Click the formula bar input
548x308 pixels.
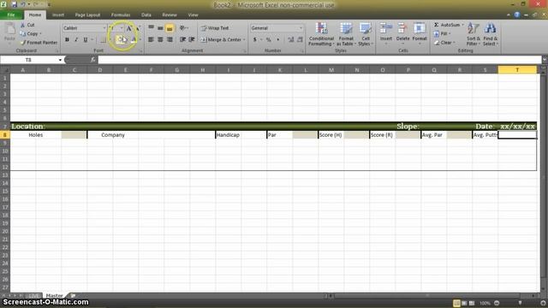tap(319, 60)
